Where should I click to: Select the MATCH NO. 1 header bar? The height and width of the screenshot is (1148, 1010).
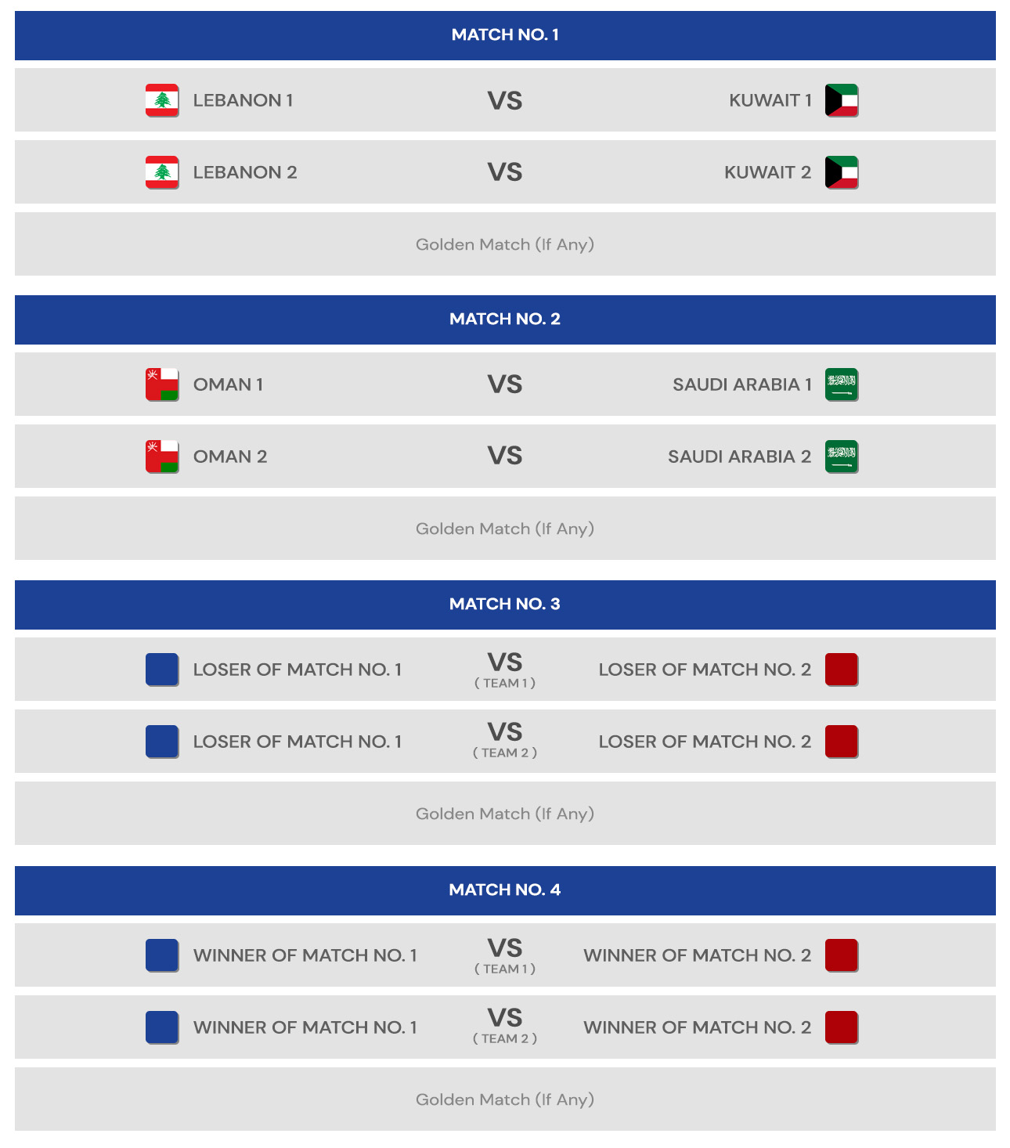click(505, 35)
